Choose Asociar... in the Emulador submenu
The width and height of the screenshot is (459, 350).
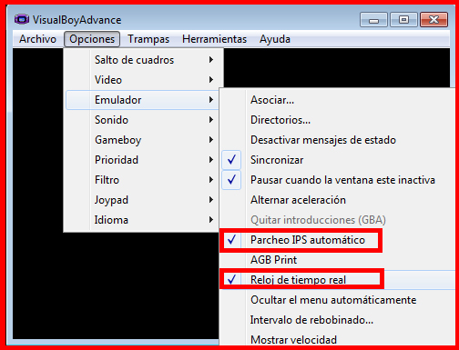click(x=338, y=100)
